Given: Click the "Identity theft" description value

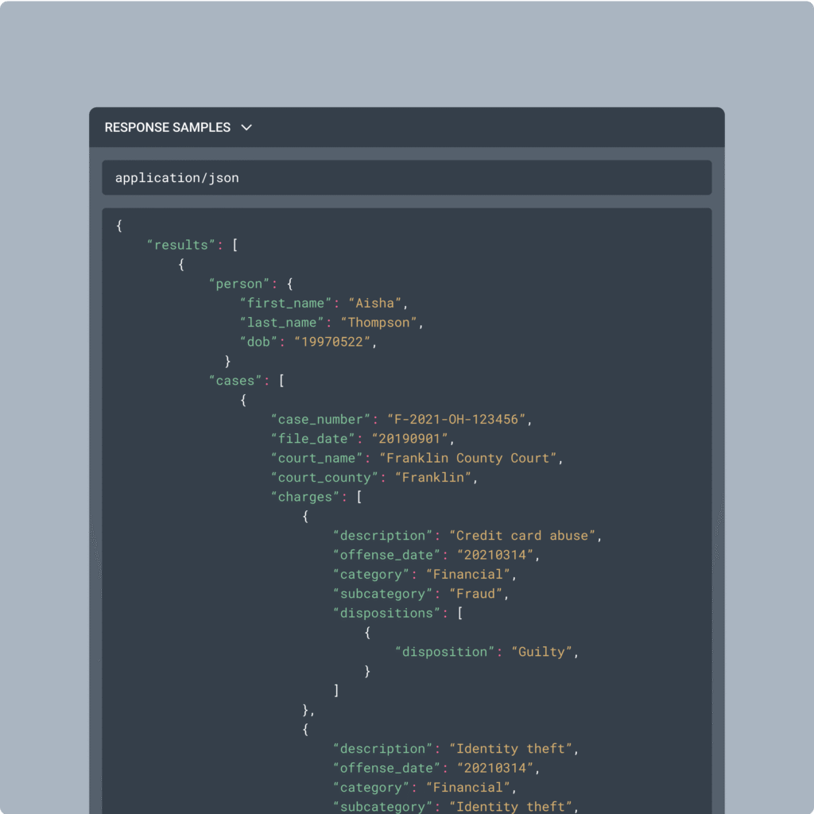Looking at the screenshot, I should coord(511,749).
